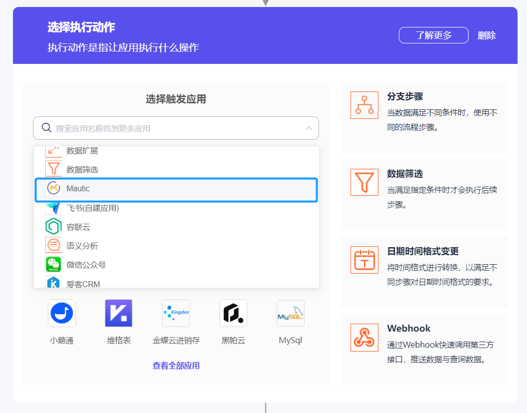The height and width of the screenshot is (413, 527).
Task: Click the 飞书 paper plane icon
Action: click(x=54, y=208)
